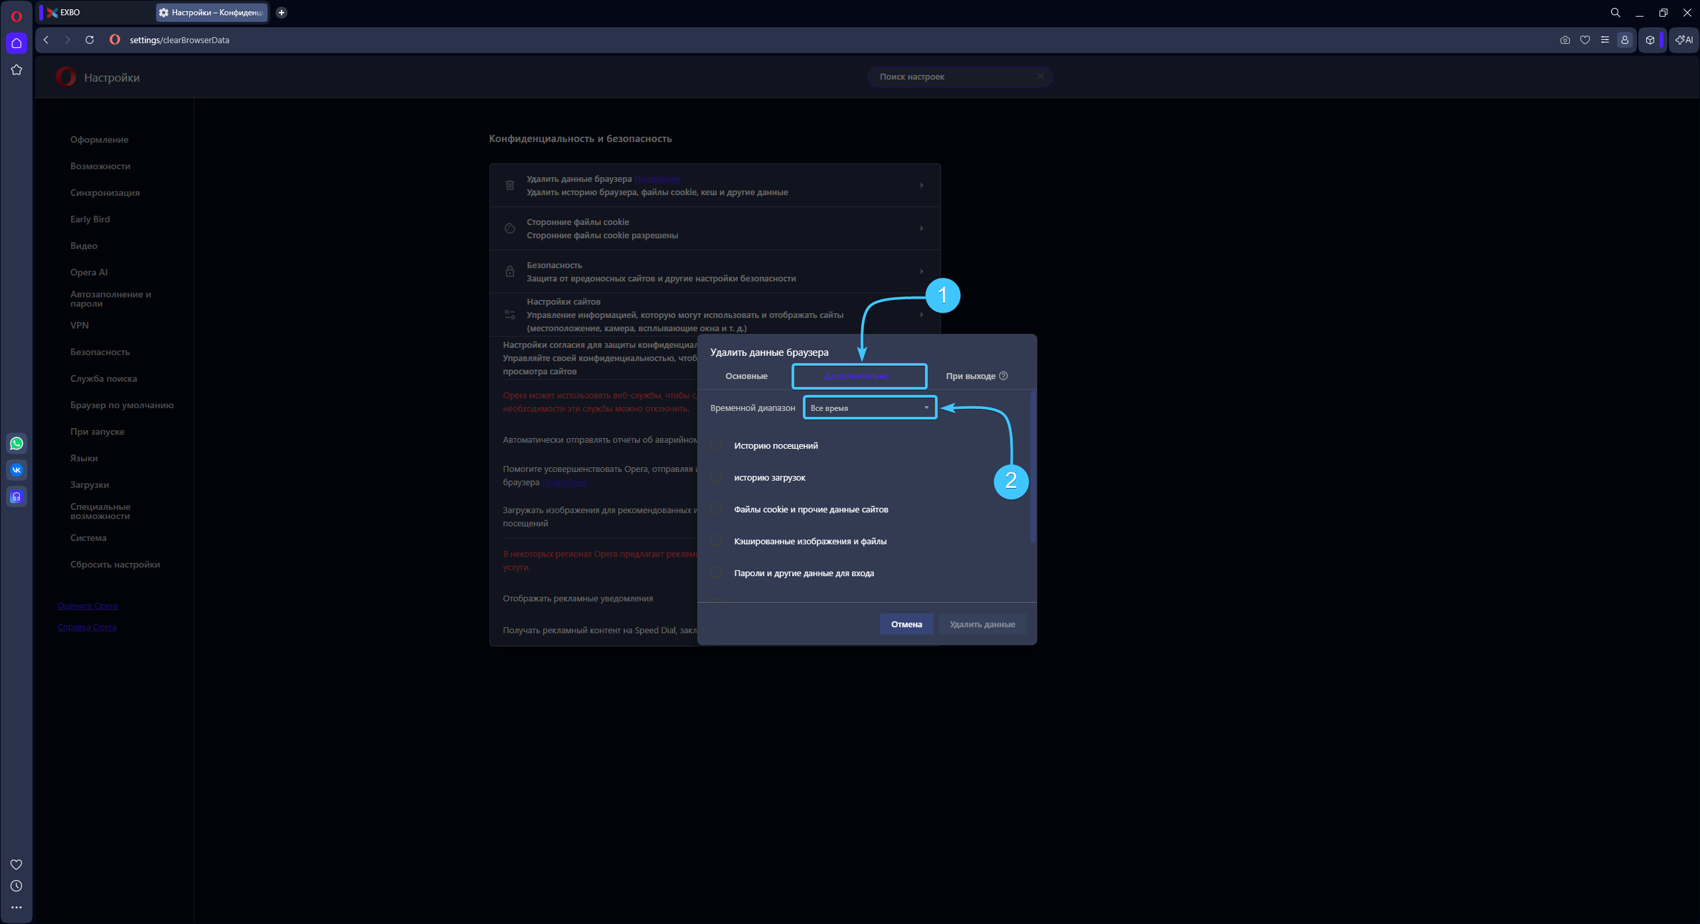Viewport: 1700px width, 924px height.
Task: Check the download history (историю загрузок) checkbox
Action: (x=716, y=477)
